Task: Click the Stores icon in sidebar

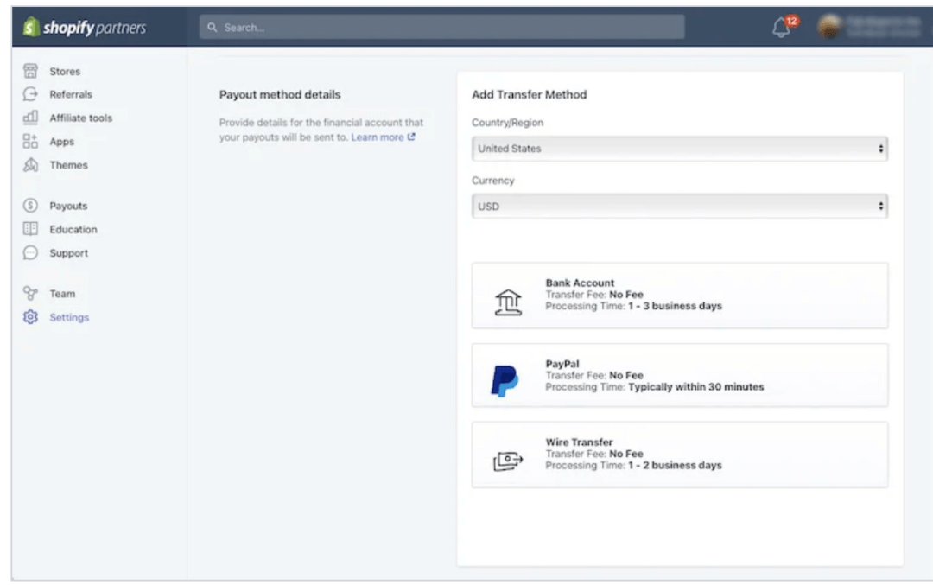Action: 31,72
